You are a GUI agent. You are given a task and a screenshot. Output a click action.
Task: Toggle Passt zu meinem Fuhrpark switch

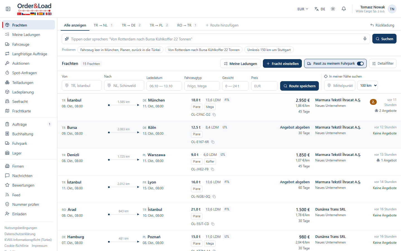tap(360, 64)
